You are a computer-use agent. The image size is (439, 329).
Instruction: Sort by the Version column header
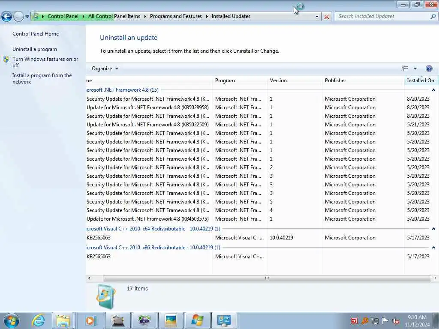click(295, 81)
